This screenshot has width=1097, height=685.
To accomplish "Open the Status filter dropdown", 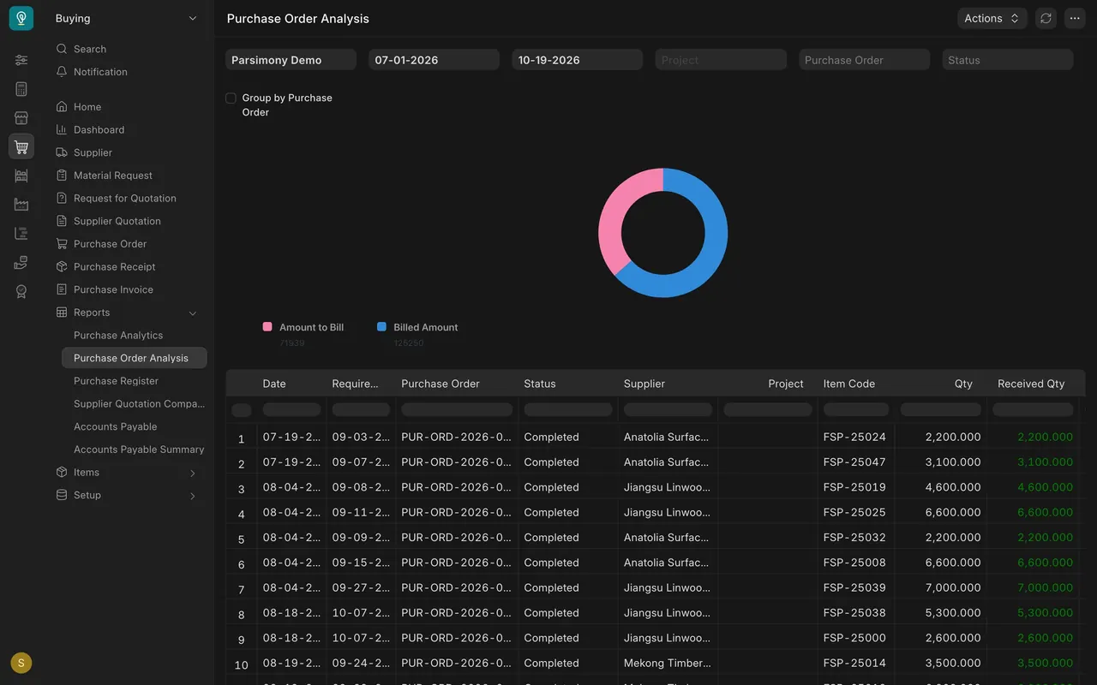I will coord(1008,60).
